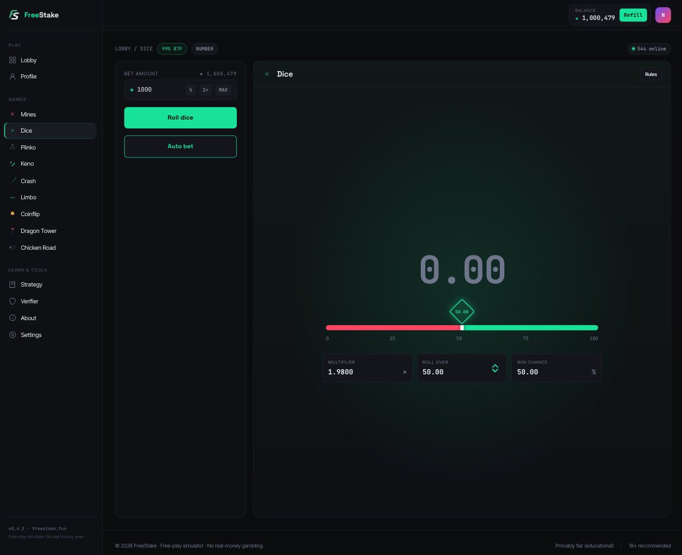Click the Mines game icon
Viewport: 682px width, 555px height.
pos(12,115)
